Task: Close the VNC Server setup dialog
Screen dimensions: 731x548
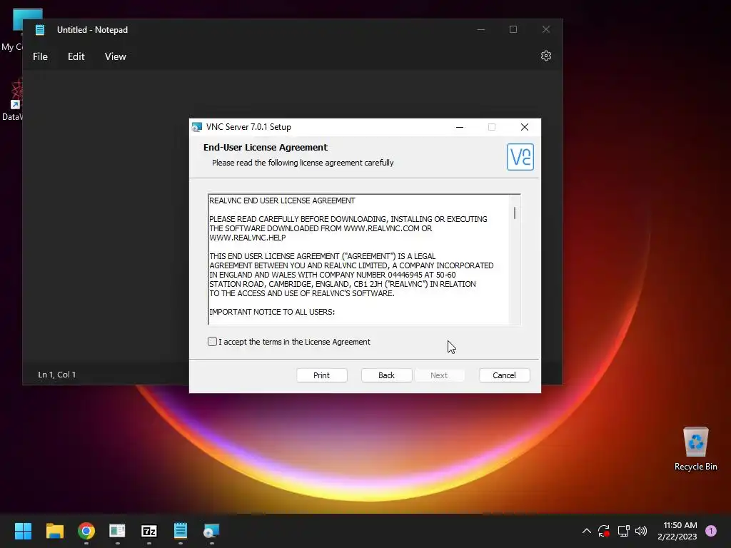Action: pos(525,127)
